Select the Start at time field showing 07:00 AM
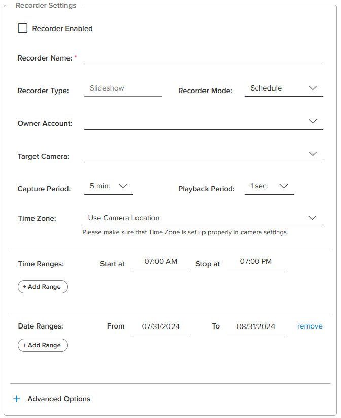This screenshot has height=418, width=341. [x=160, y=262]
